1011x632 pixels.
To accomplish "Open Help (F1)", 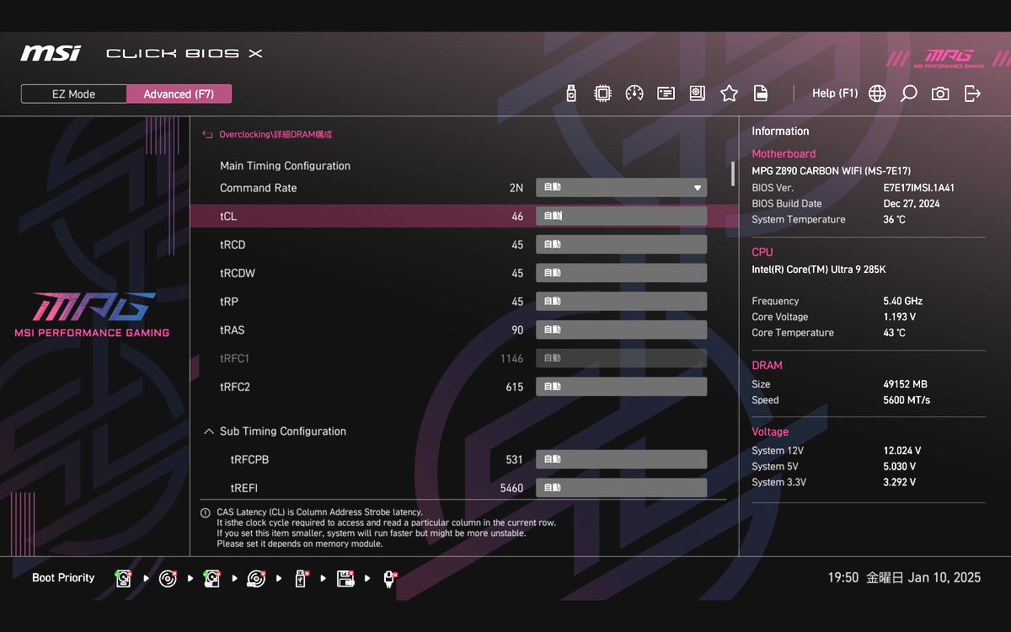I will [835, 94].
